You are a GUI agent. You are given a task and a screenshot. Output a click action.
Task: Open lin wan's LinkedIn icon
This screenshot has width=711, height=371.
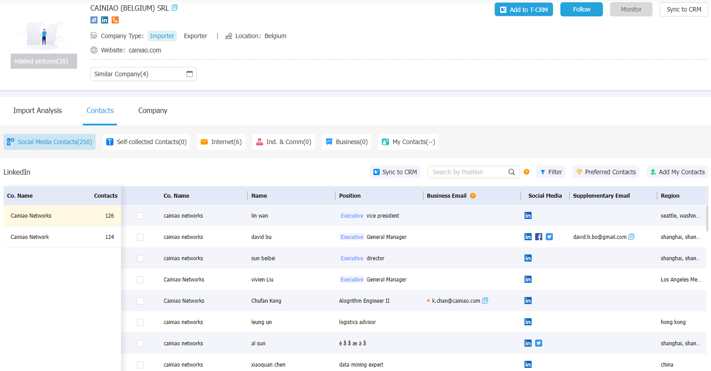click(528, 215)
